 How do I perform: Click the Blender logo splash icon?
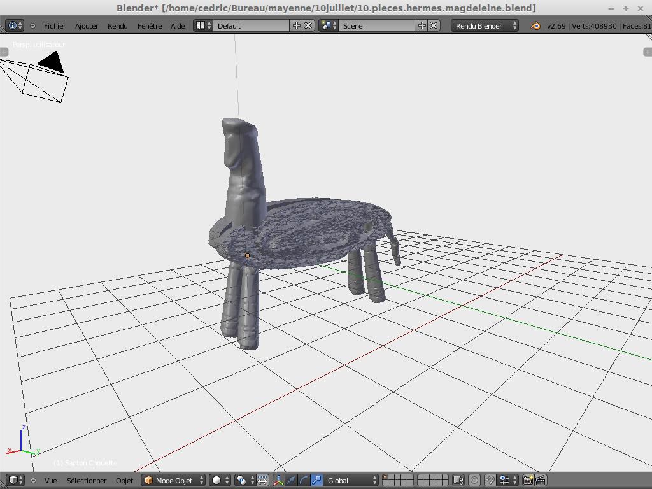[x=535, y=25]
